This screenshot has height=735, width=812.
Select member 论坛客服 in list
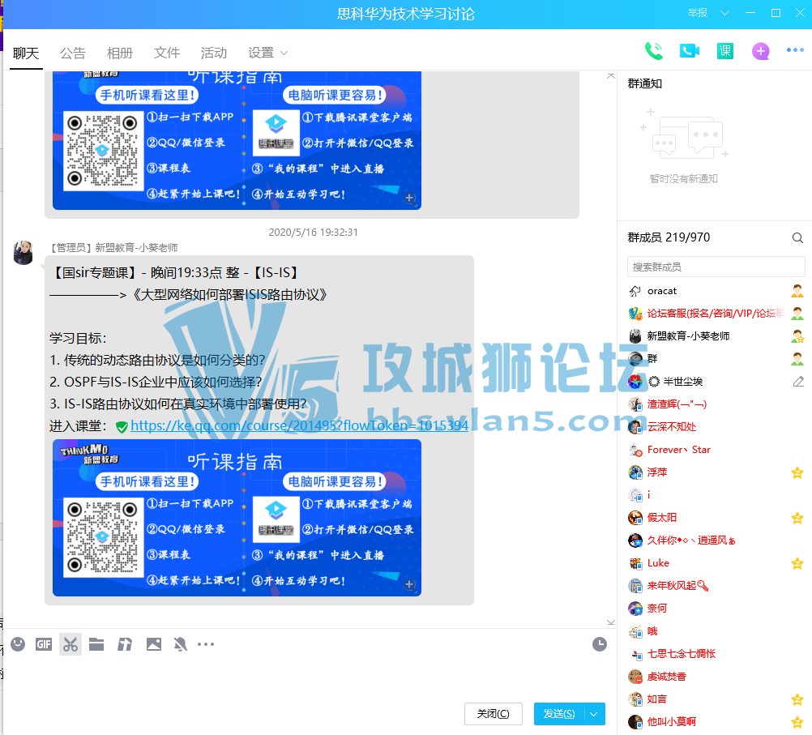[716, 314]
